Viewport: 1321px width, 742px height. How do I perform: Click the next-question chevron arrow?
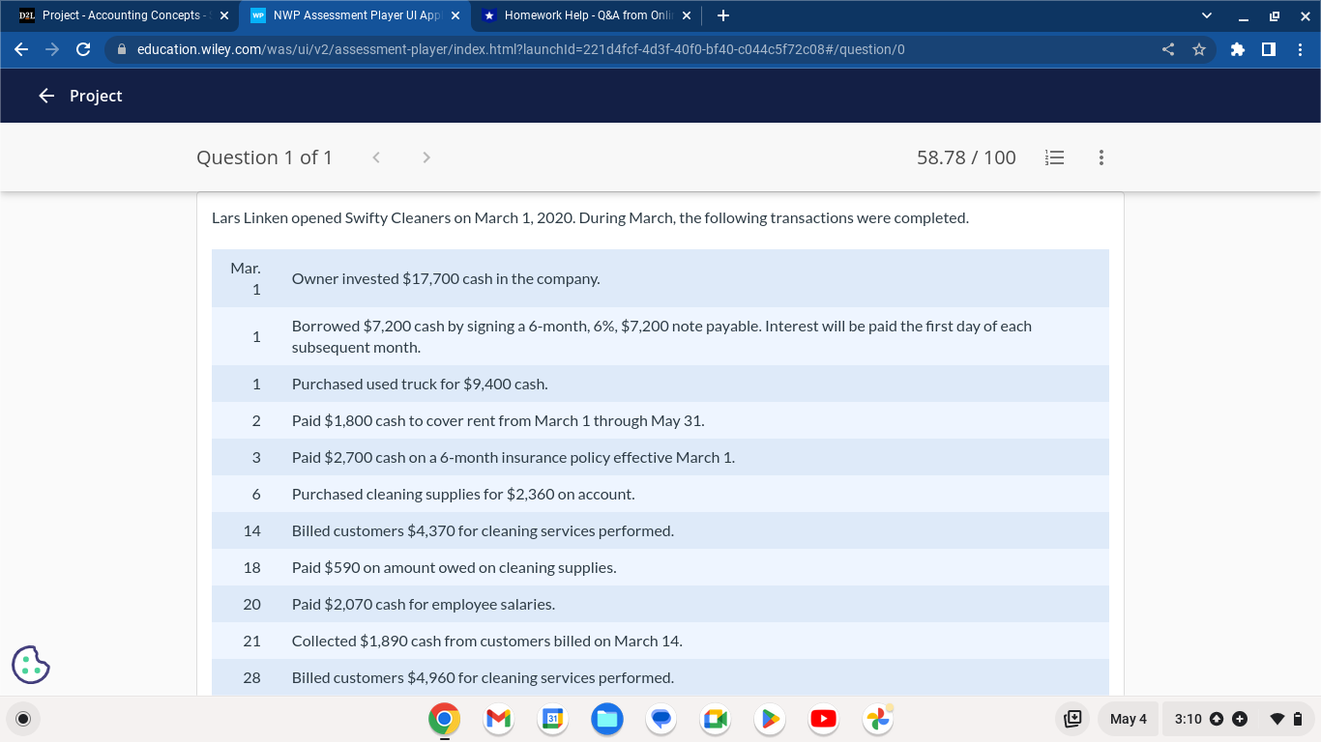tap(426, 157)
